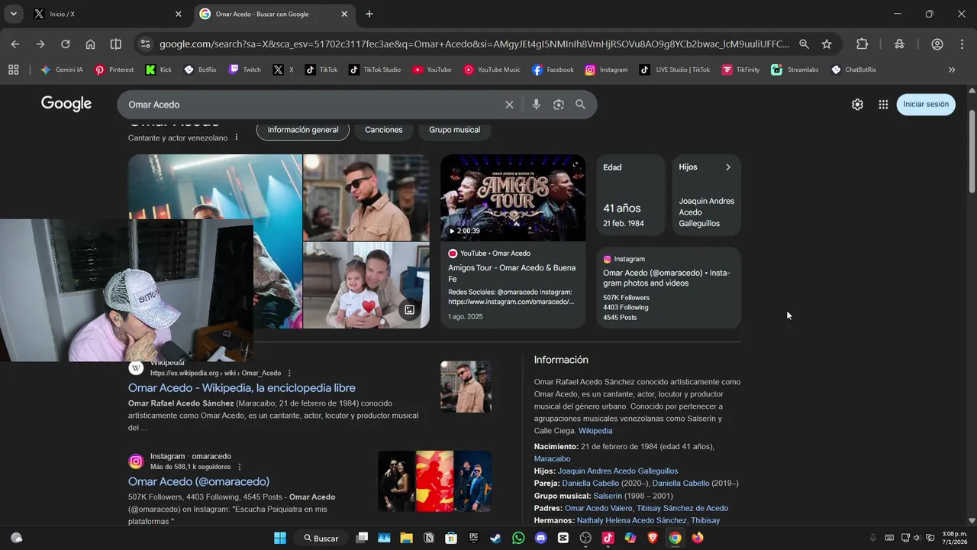Open the Chrome profile icon
Screen dimensions: 977x550
pyautogui.click(x=937, y=44)
